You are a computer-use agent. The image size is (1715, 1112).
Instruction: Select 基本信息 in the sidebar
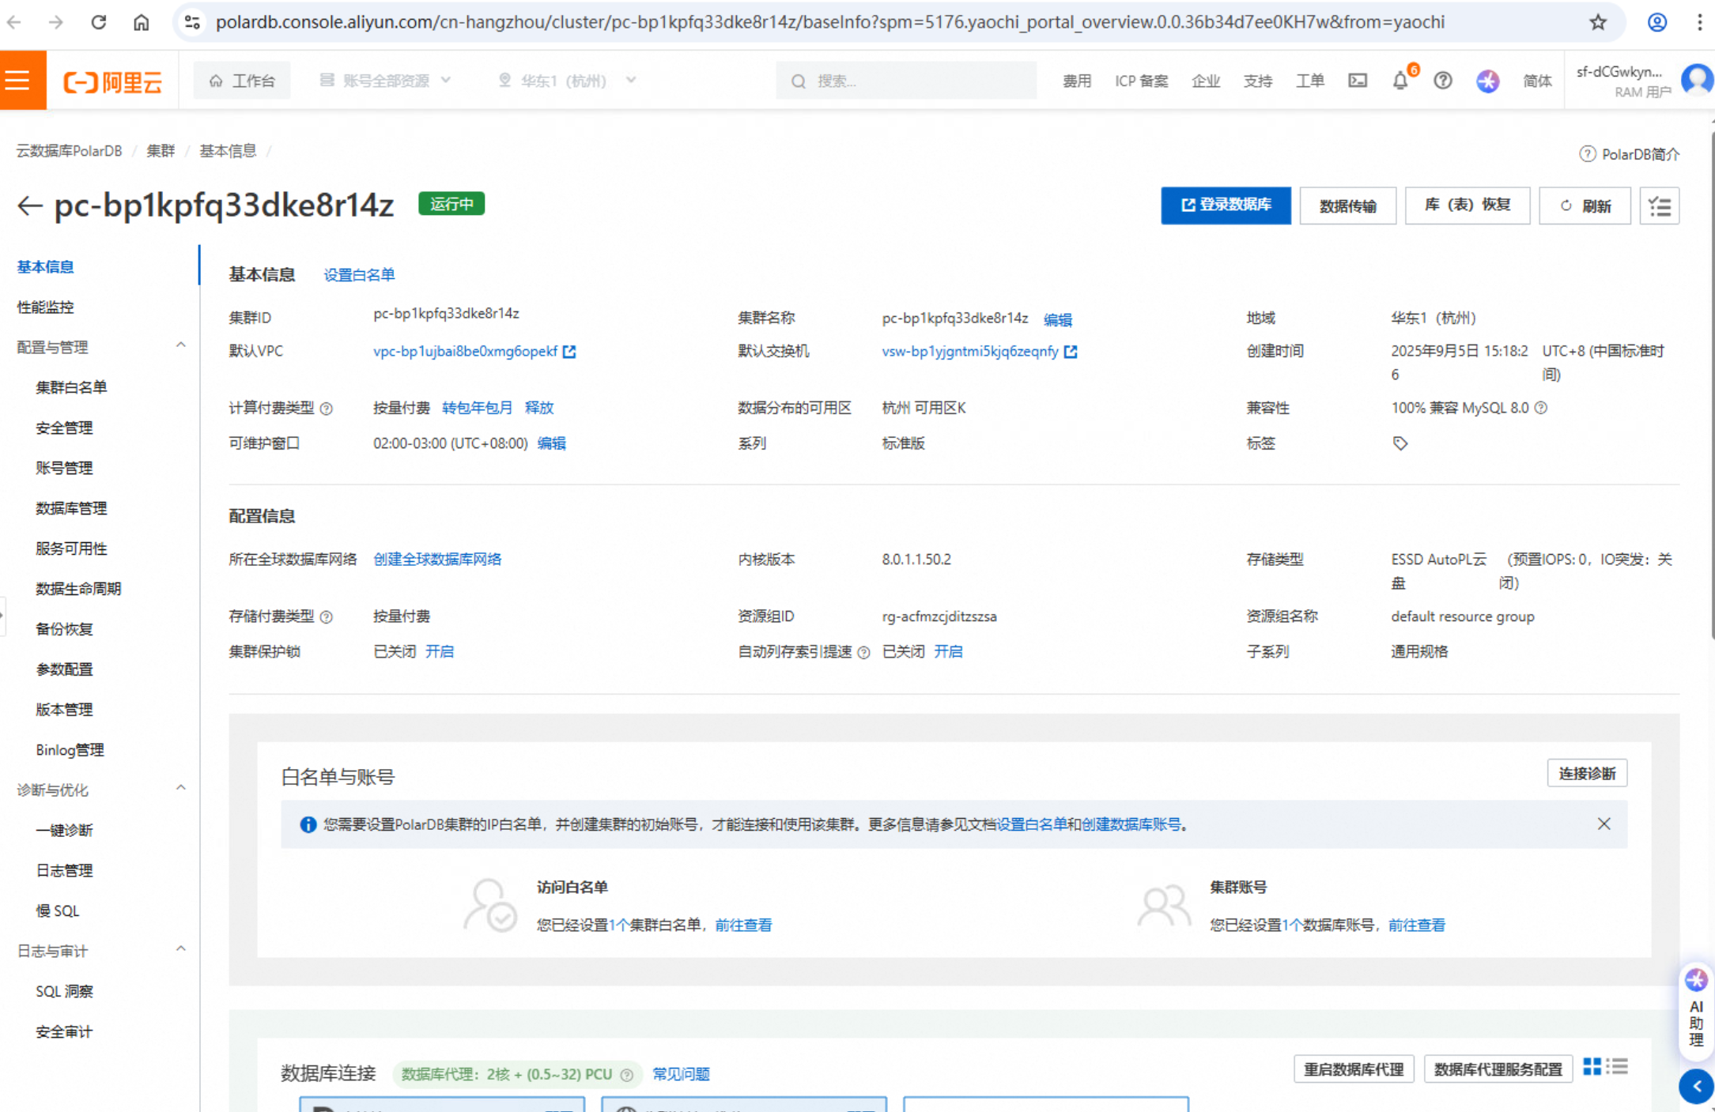(x=45, y=267)
